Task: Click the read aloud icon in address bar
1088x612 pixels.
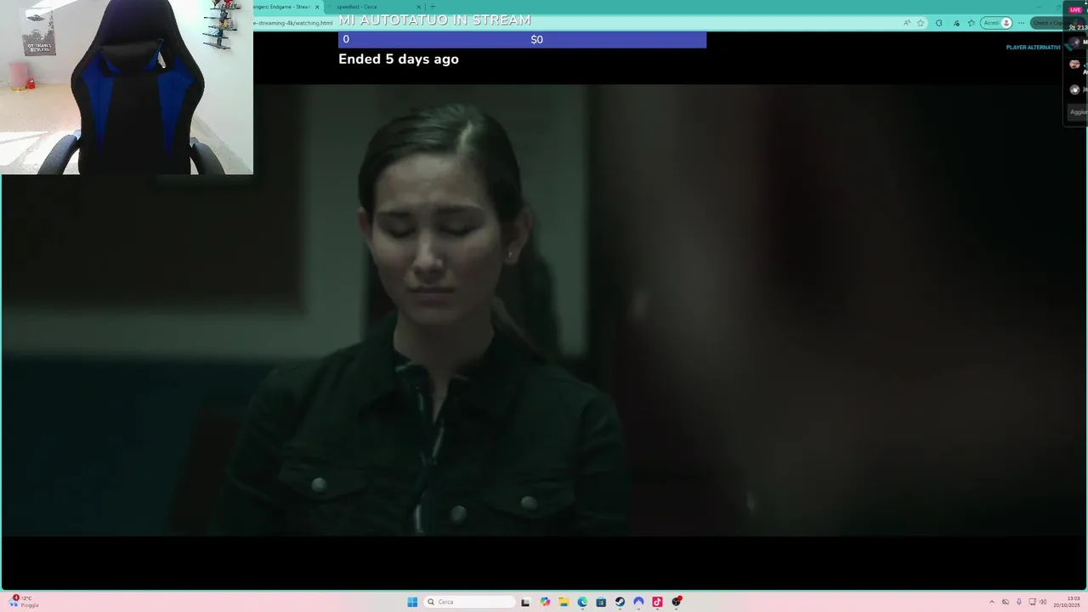Action: (x=907, y=23)
